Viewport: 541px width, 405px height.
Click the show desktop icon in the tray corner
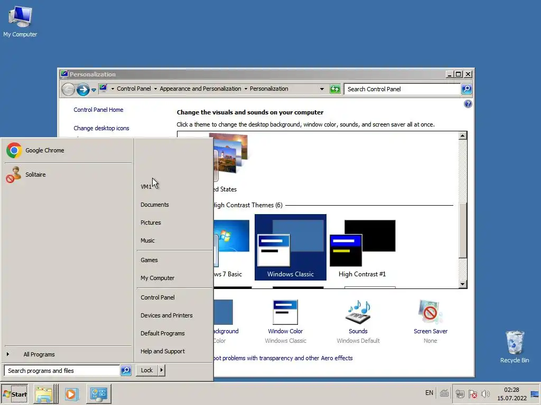[x=535, y=394]
